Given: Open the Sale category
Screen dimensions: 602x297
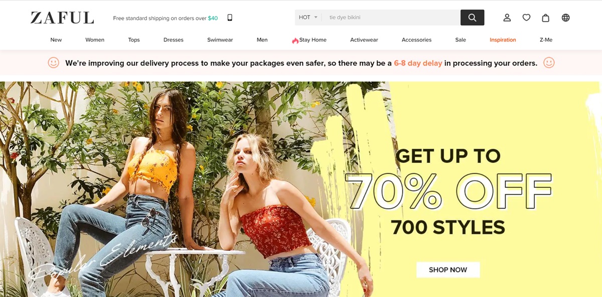Looking at the screenshot, I should pyautogui.click(x=461, y=40).
